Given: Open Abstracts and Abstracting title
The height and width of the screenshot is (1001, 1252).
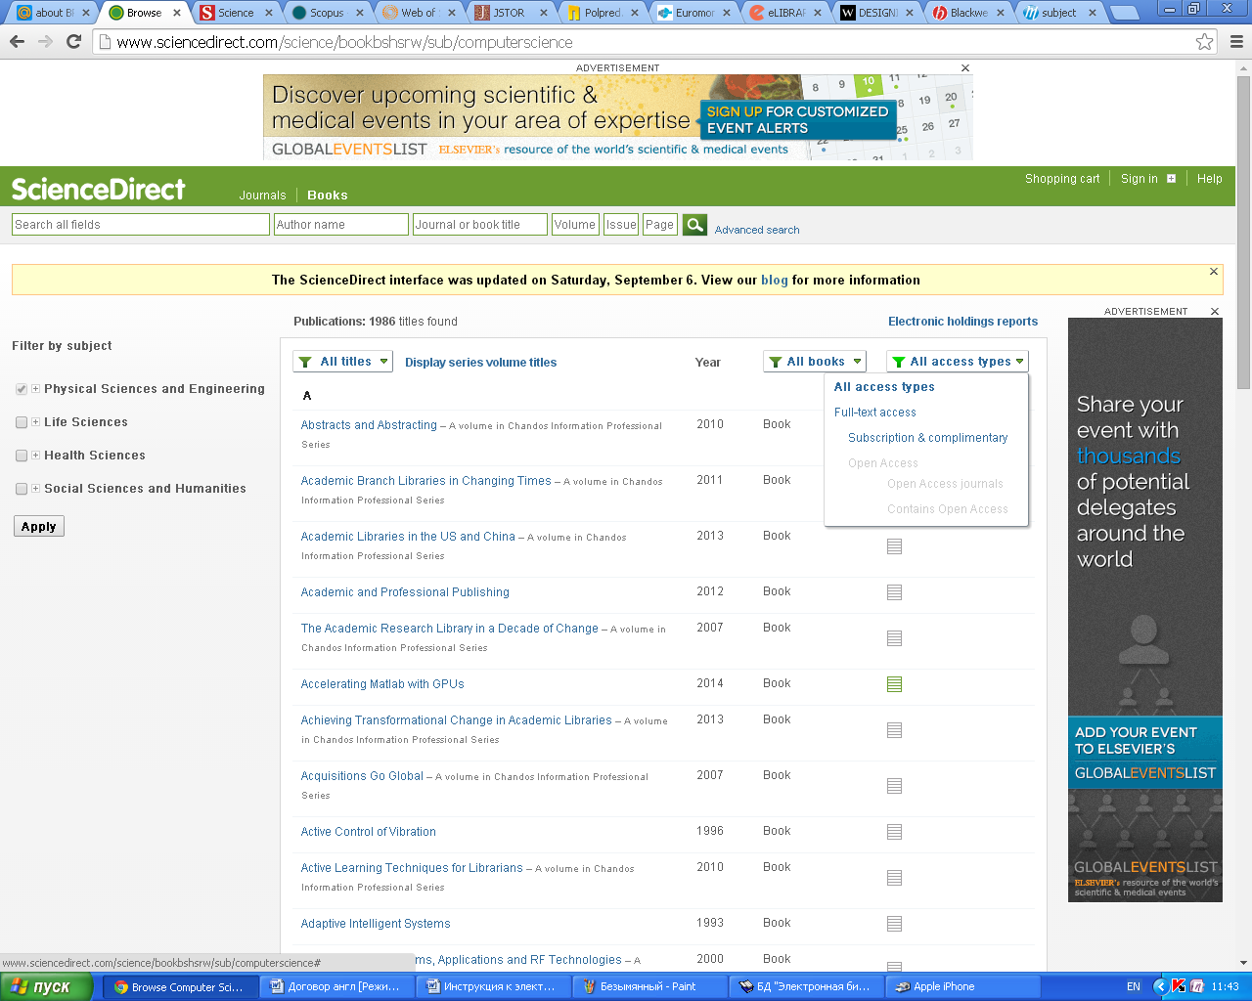Looking at the screenshot, I should coord(369,425).
